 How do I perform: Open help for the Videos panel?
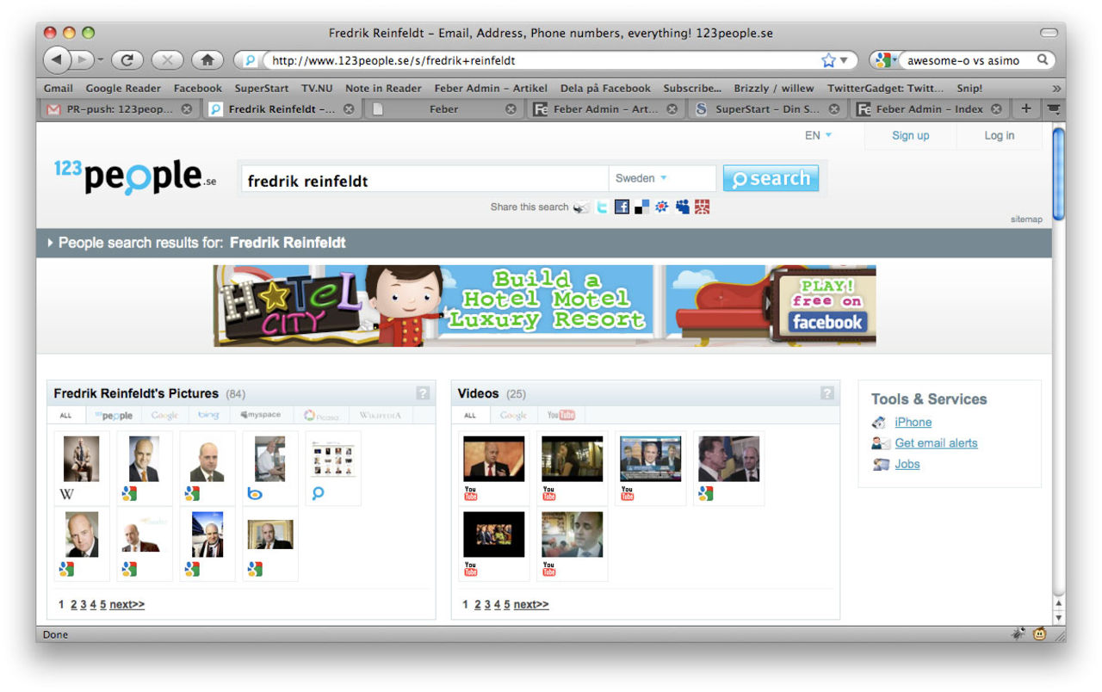tap(826, 393)
